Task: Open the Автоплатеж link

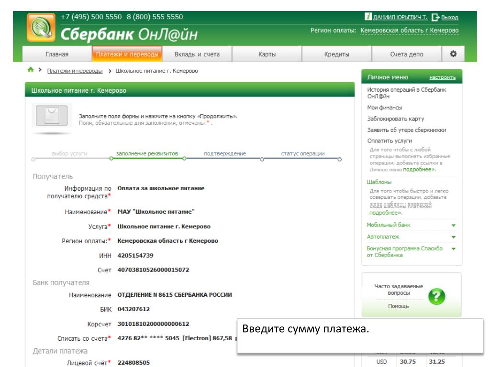Action: pyautogui.click(x=383, y=237)
